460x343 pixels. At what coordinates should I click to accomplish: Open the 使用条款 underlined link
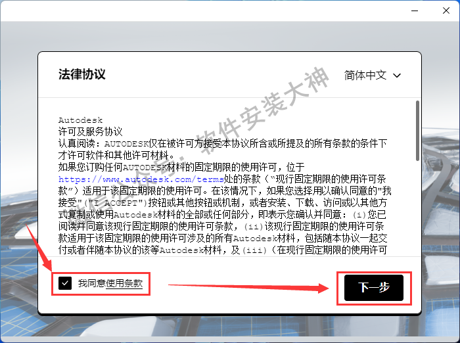pyautogui.click(x=124, y=283)
